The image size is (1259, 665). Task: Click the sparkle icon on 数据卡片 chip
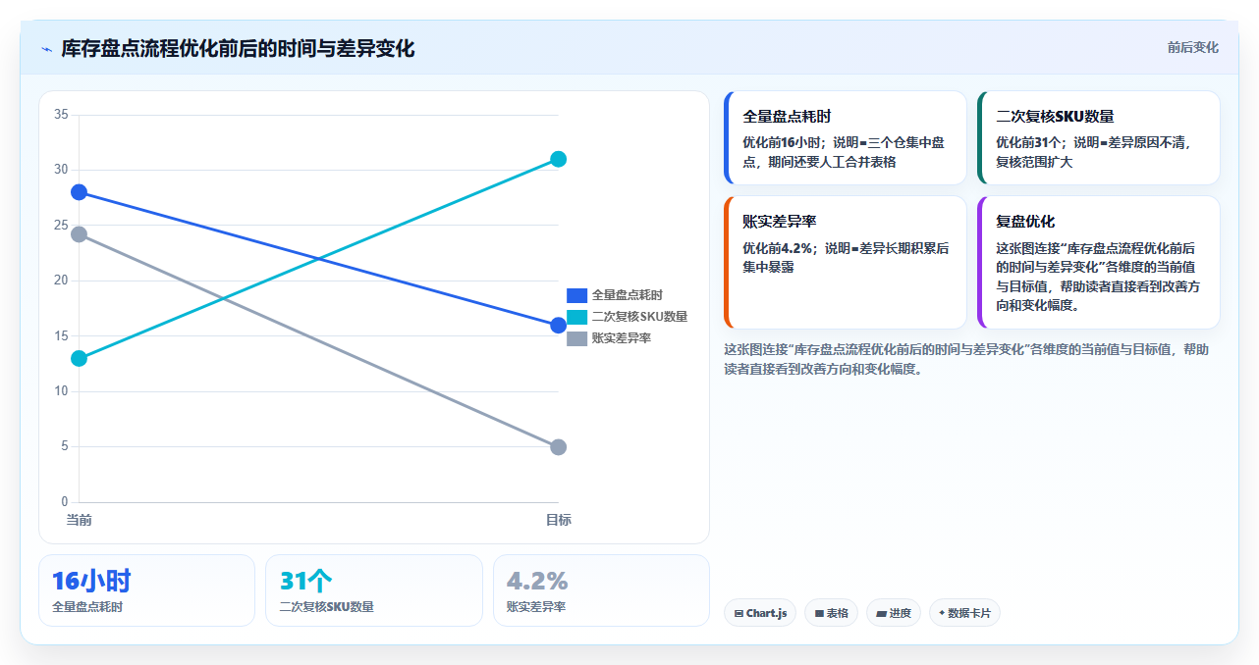[942, 613]
